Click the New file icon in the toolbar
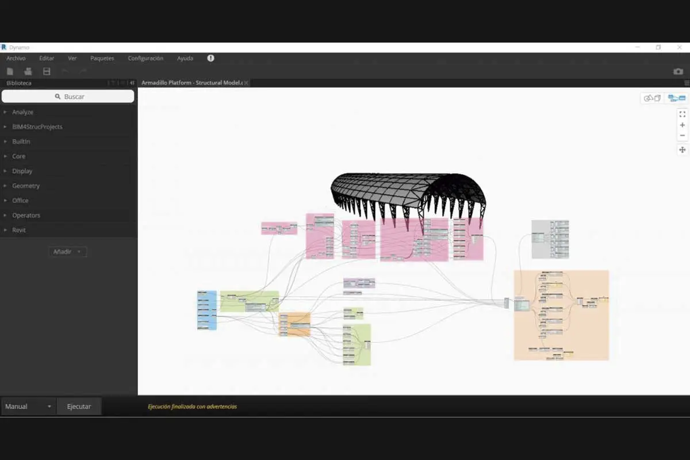The width and height of the screenshot is (690, 460). point(10,71)
